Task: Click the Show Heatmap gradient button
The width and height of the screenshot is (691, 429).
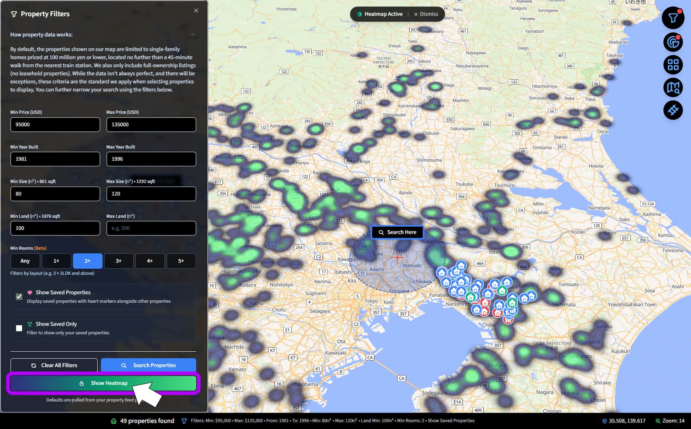Action: [103, 383]
